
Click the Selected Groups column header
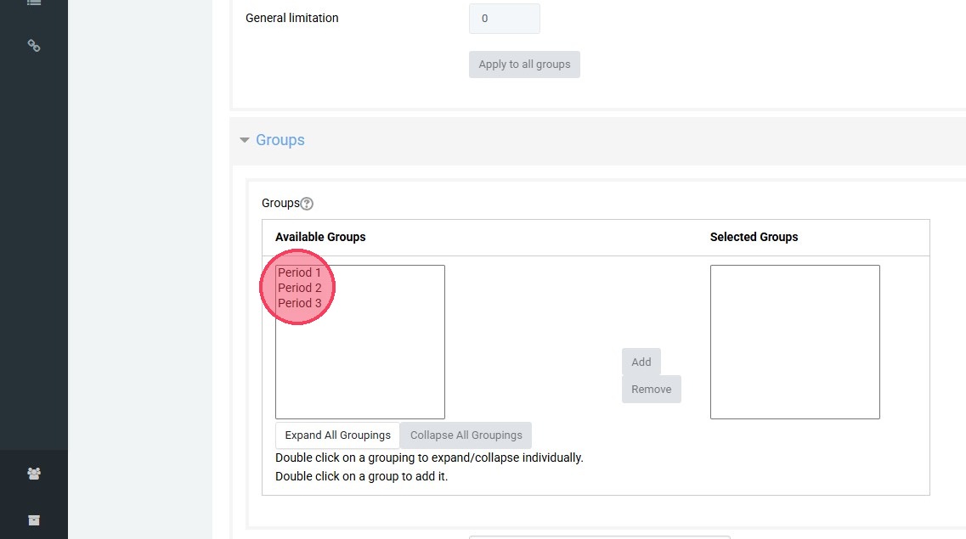pyautogui.click(x=754, y=237)
